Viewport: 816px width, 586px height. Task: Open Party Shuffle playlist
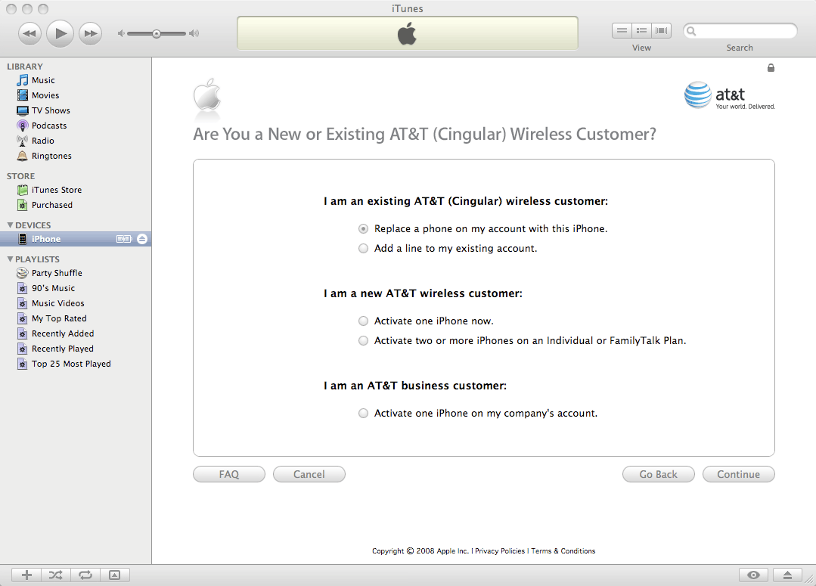[76, 273]
